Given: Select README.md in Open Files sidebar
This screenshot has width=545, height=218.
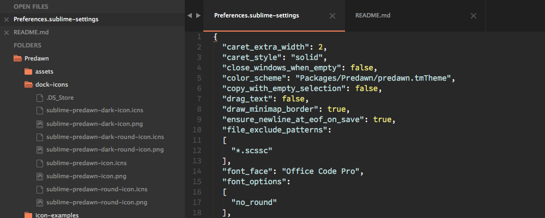Looking at the screenshot, I should click(x=31, y=32).
